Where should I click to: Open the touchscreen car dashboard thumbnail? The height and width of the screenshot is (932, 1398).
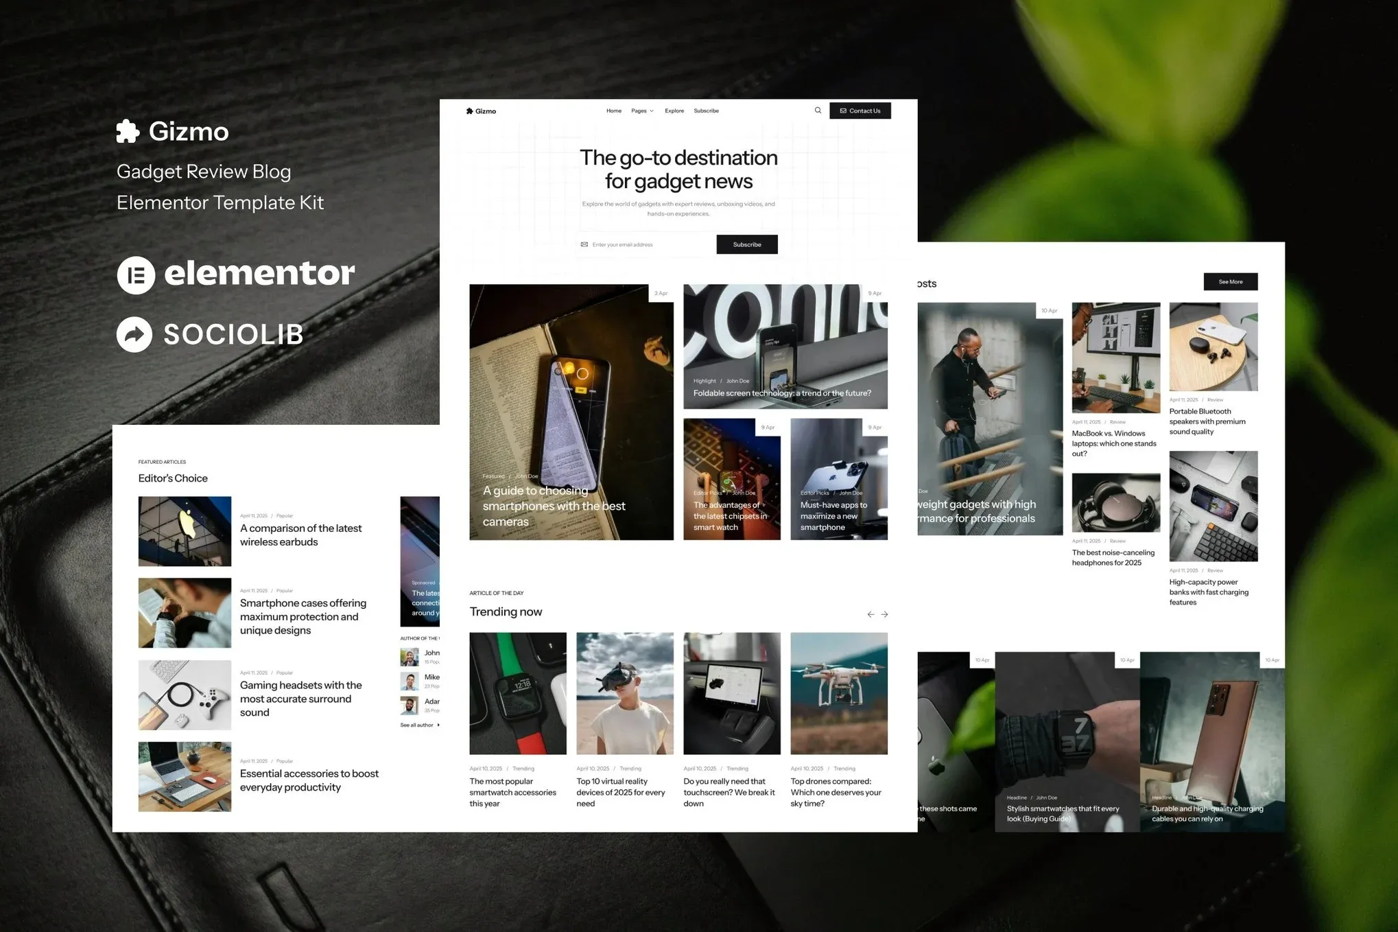732,693
